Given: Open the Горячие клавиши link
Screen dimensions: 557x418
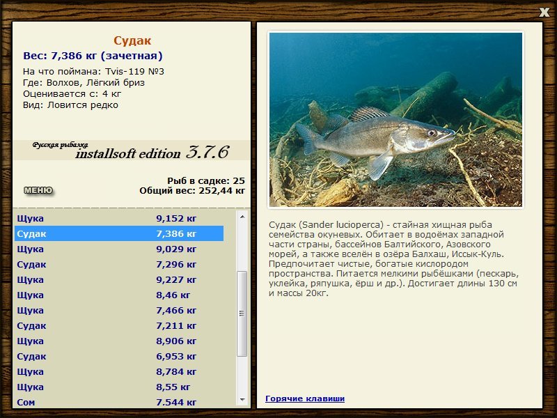Looking at the screenshot, I should tap(305, 398).
